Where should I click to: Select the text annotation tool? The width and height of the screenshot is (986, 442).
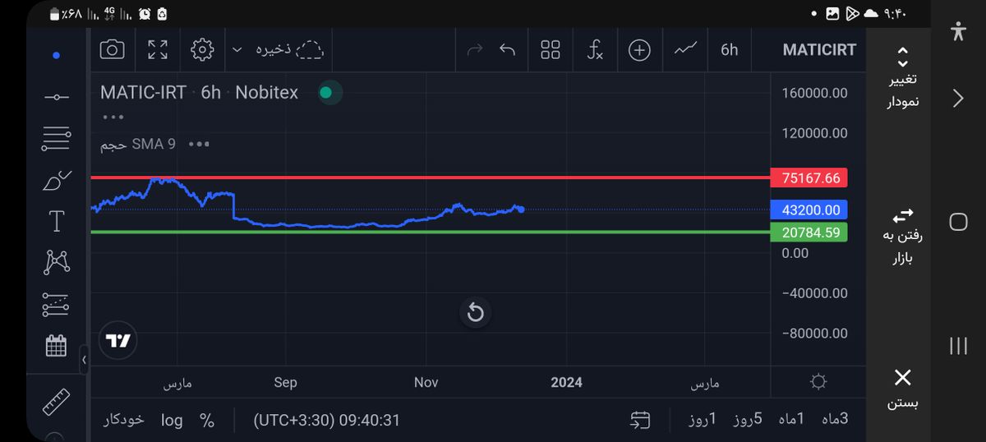tap(56, 221)
